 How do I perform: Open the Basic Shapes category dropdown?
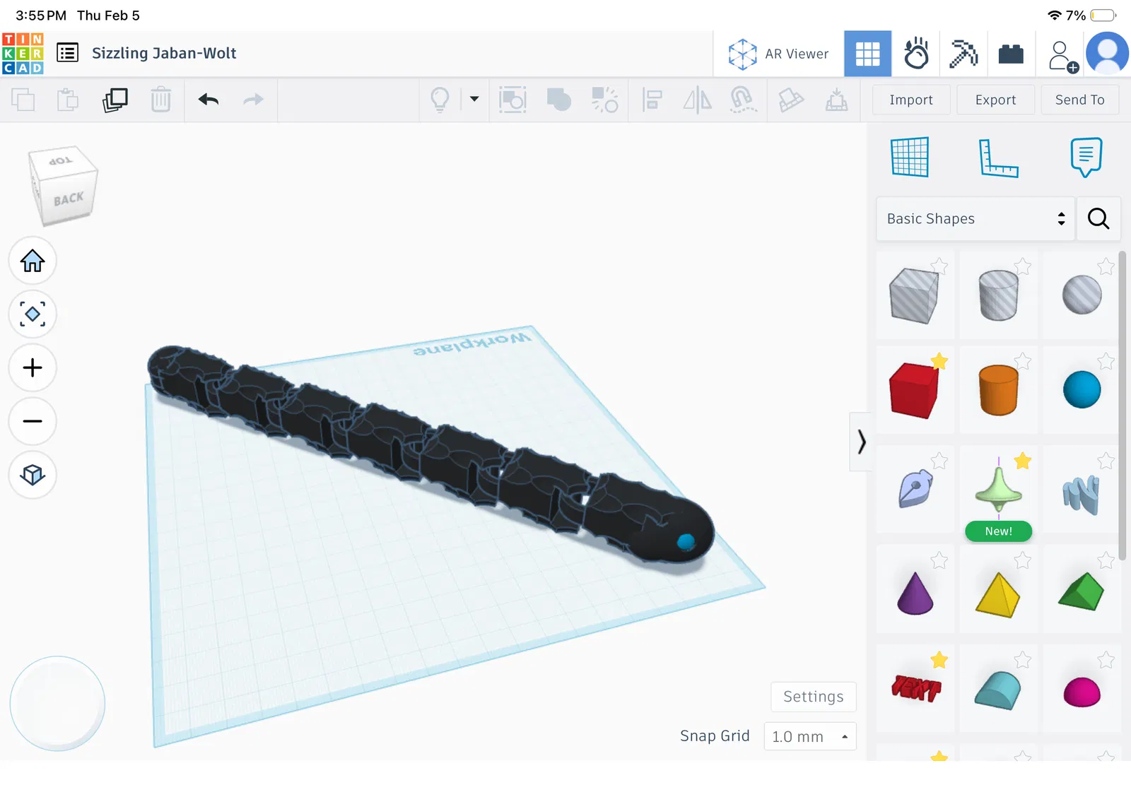pyautogui.click(x=975, y=219)
